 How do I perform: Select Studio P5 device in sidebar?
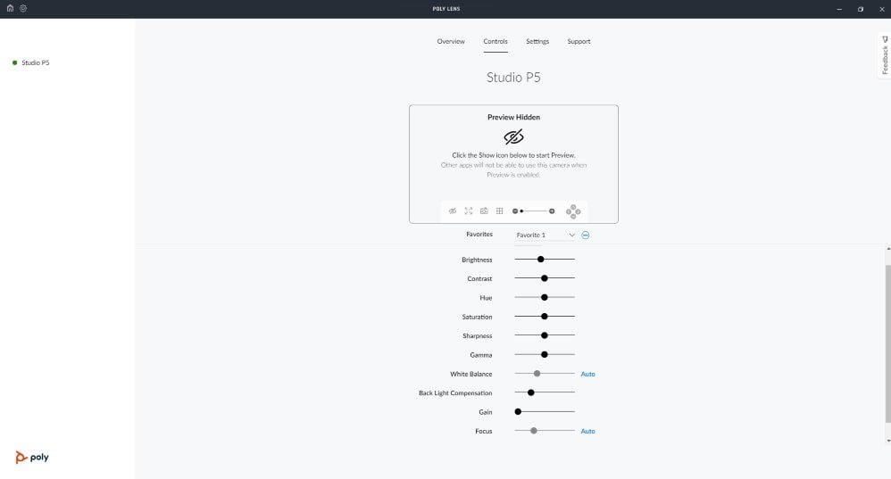(36, 62)
